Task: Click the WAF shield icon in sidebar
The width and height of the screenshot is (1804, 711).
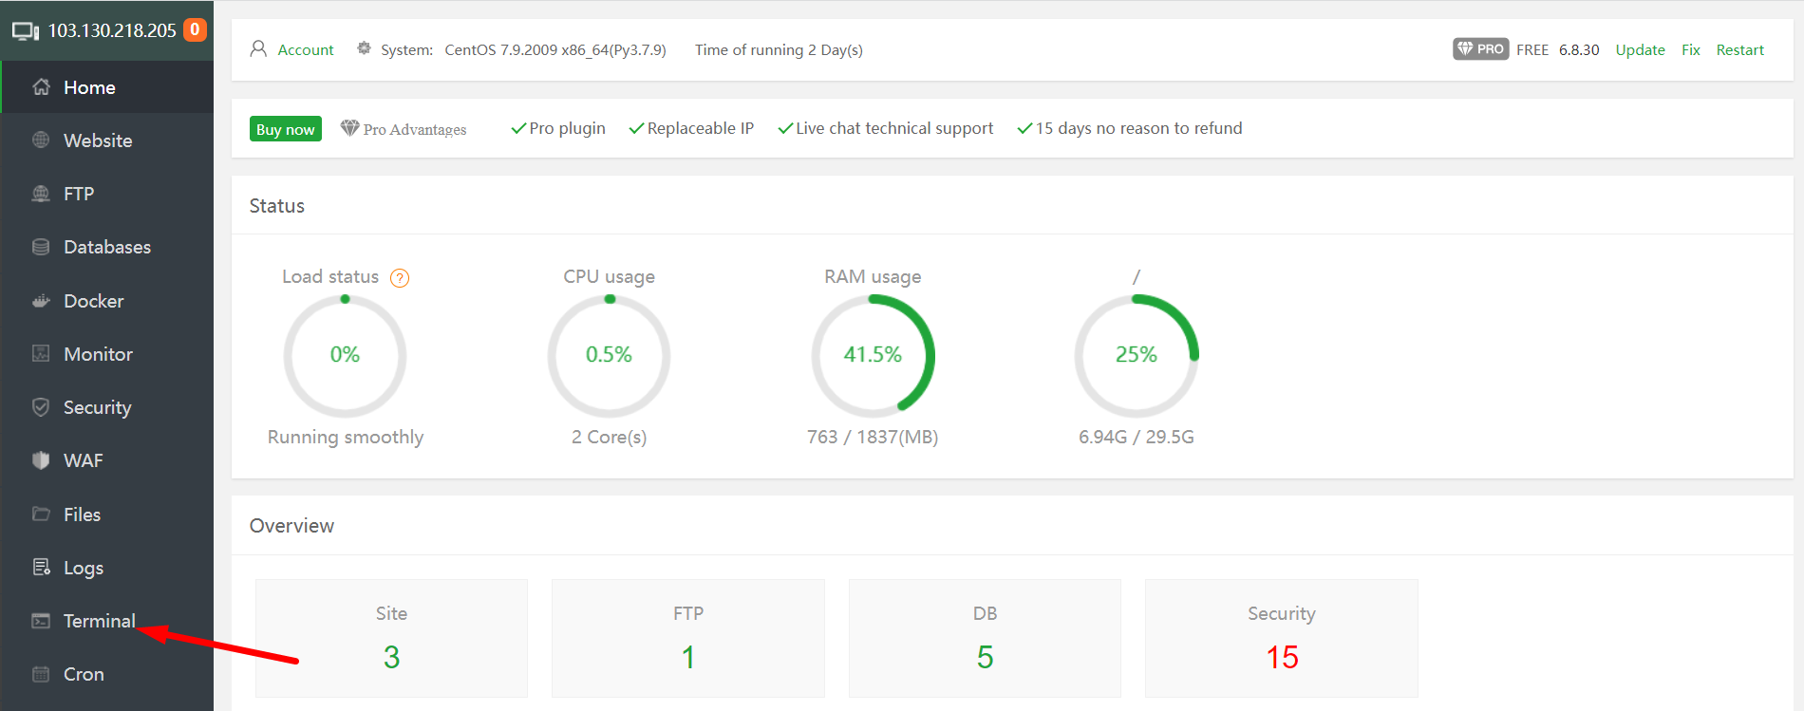Action: pyautogui.click(x=41, y=460)
